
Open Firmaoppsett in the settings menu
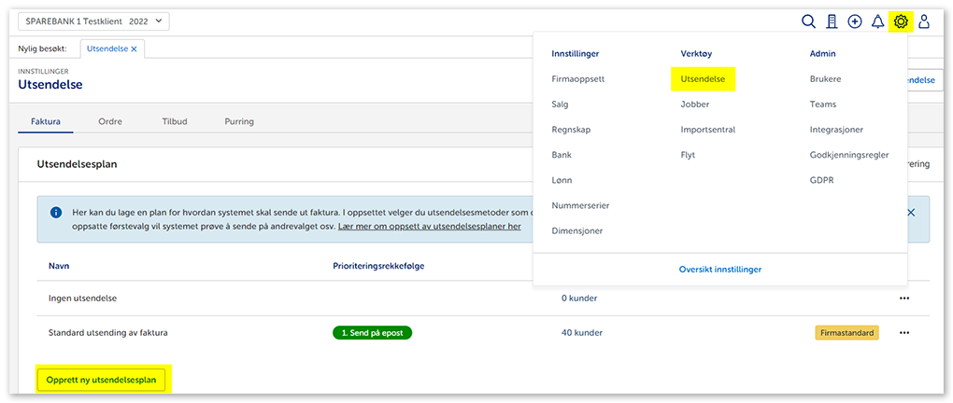pos(577,79)
